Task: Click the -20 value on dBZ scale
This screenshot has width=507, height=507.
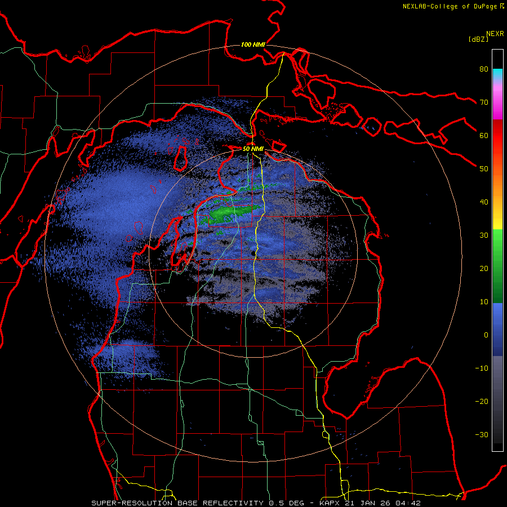Action: tap(482, 402)
